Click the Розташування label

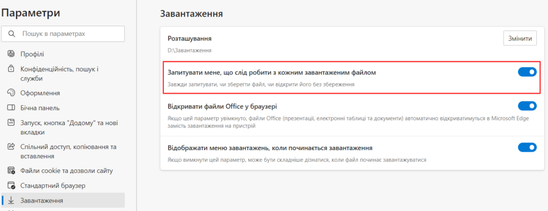[190, 38]
